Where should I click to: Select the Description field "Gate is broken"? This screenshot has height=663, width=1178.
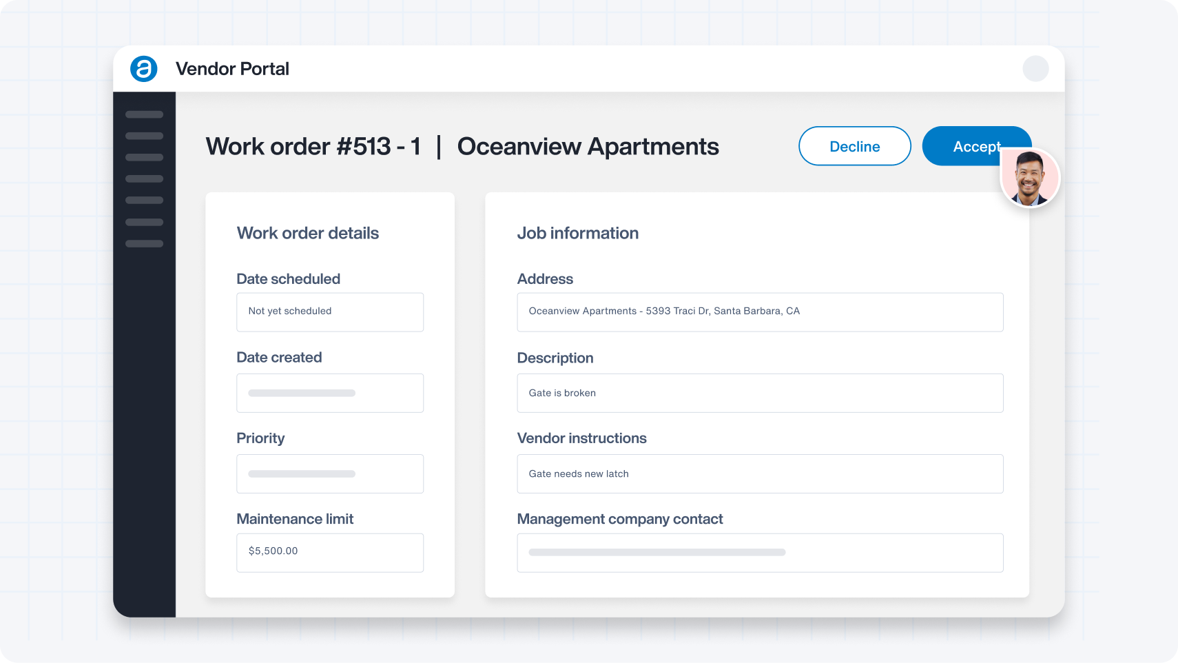tap(760, 393)
